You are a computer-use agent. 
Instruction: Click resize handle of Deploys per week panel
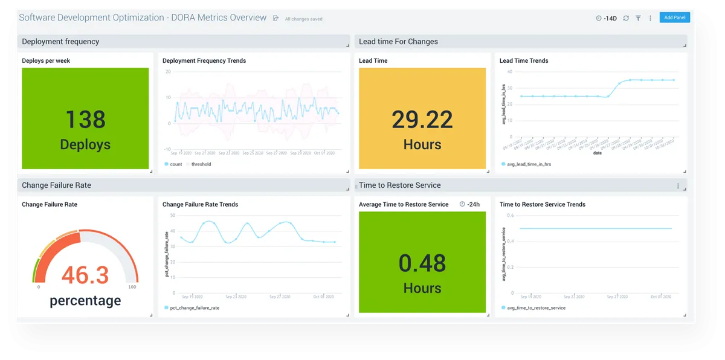coord(151,172)
